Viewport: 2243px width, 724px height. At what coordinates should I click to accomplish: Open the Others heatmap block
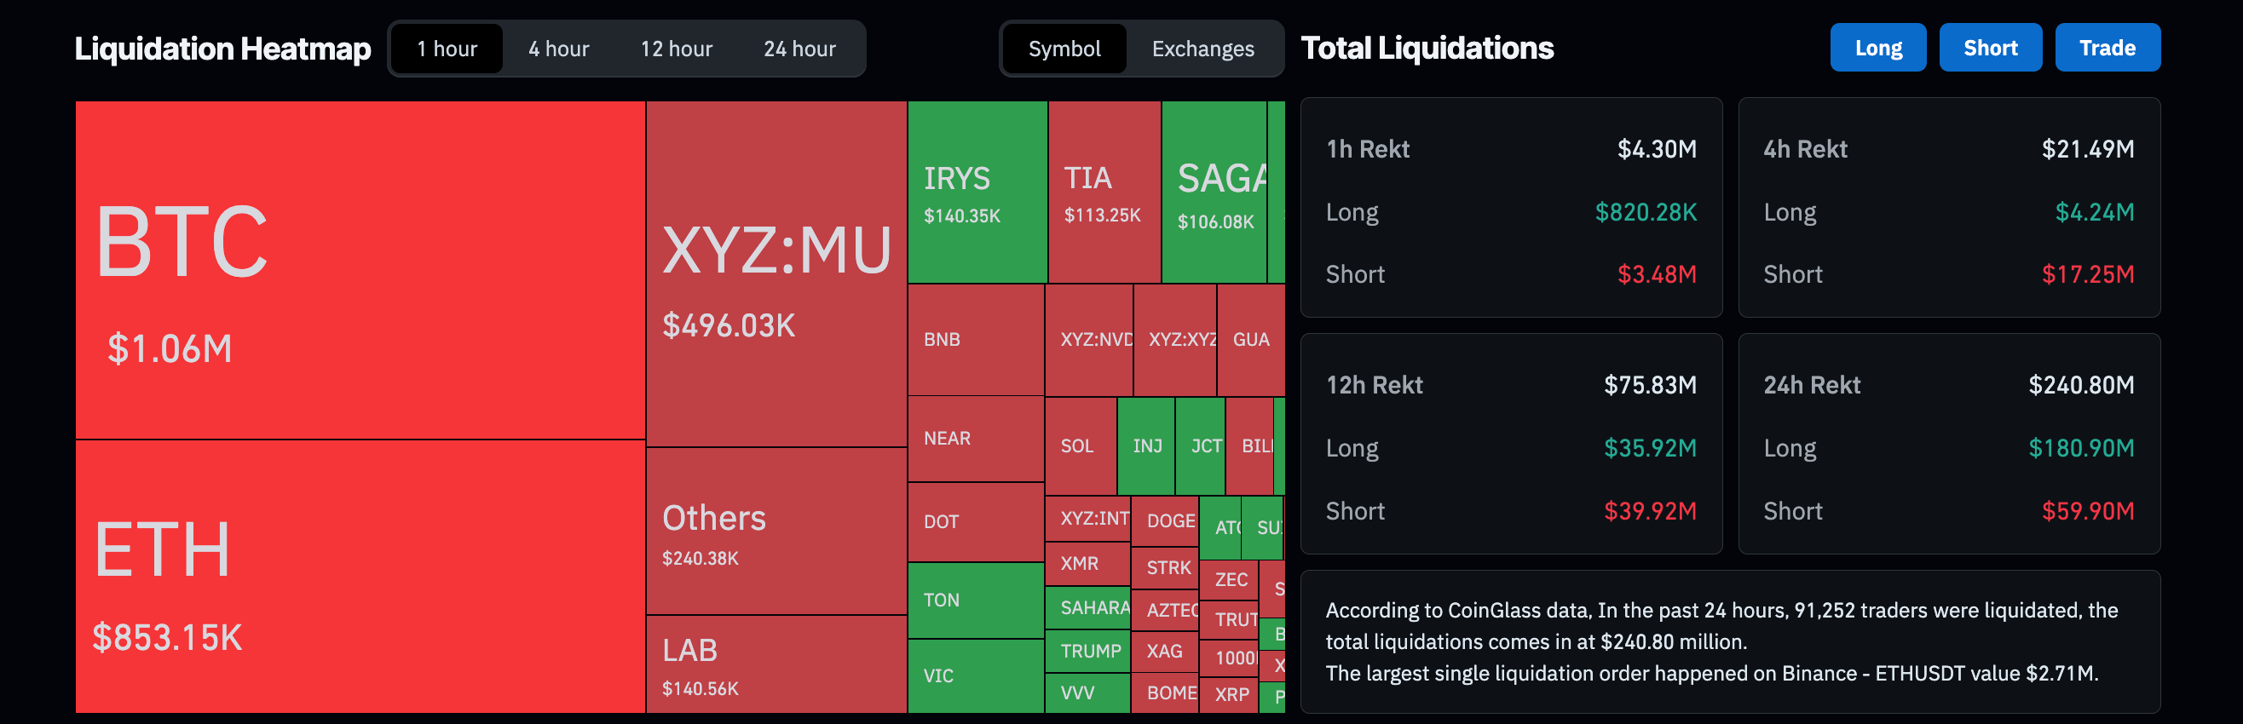click(776, 532)
